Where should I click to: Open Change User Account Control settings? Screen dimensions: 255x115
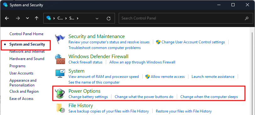click(193, 42)
